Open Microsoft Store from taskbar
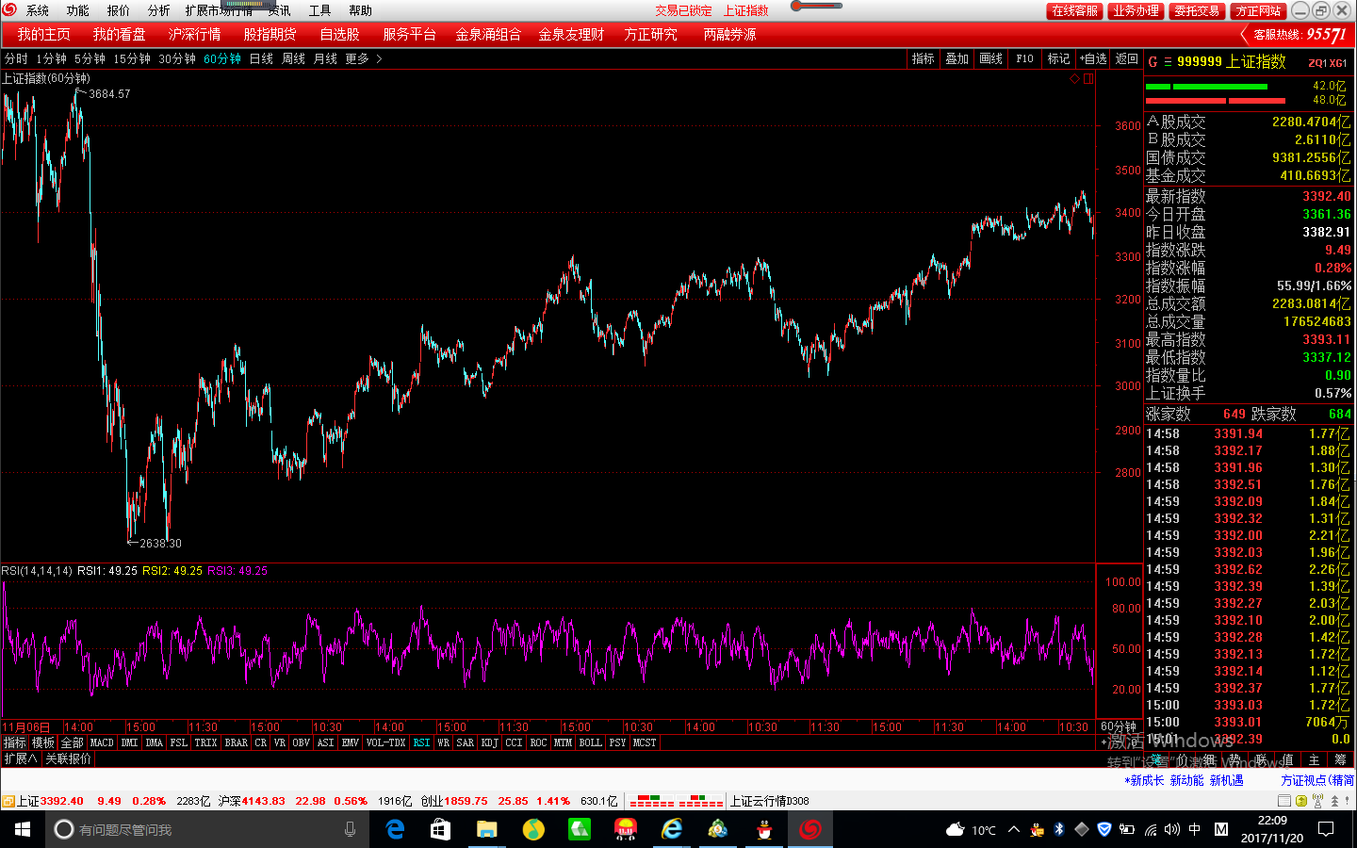Image resolution: width=1357 pixels, height=848 pixels. coord(440,829)
